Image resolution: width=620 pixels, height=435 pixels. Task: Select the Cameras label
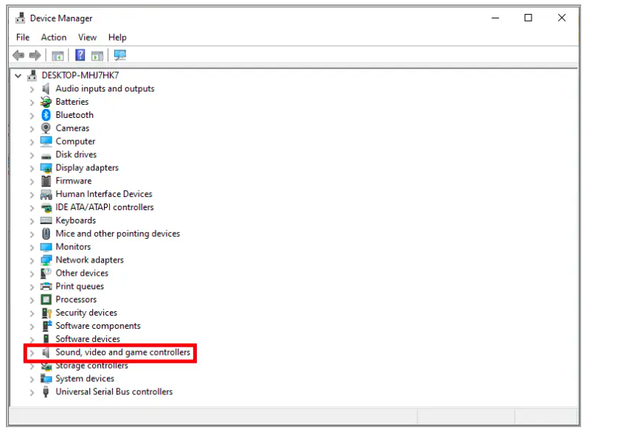(x=72, y=128)
